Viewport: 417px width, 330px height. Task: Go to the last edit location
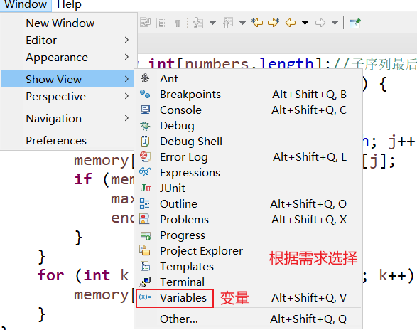pyautogui.click(x=257, y=23)
